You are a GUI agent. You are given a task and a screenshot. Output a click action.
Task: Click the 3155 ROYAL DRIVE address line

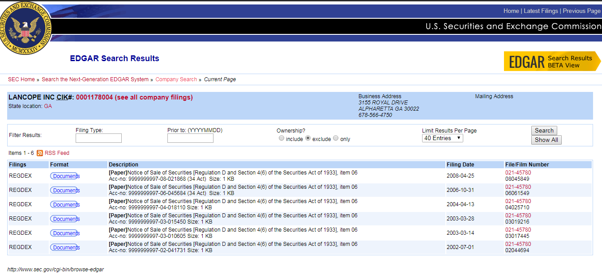click(x=383, y=103)
